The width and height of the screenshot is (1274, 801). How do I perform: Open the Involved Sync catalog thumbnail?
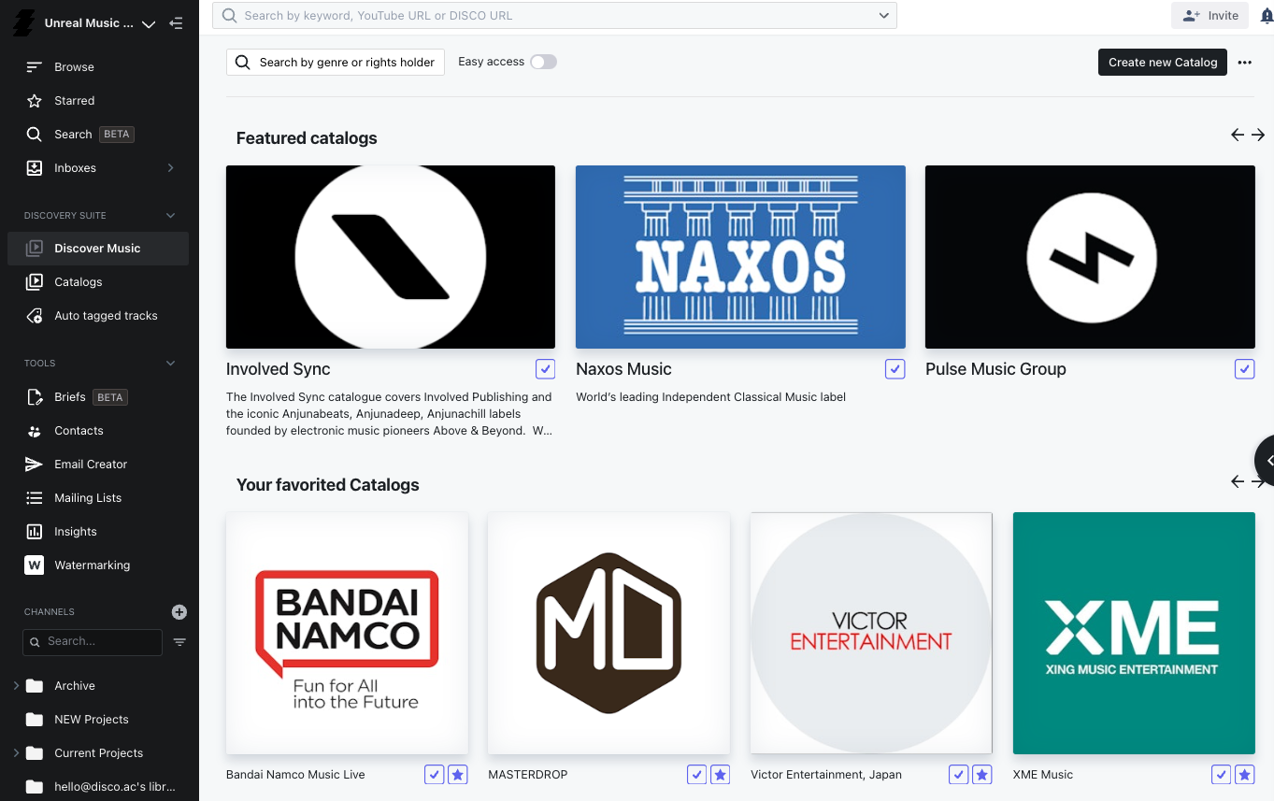tap(391, 257)
